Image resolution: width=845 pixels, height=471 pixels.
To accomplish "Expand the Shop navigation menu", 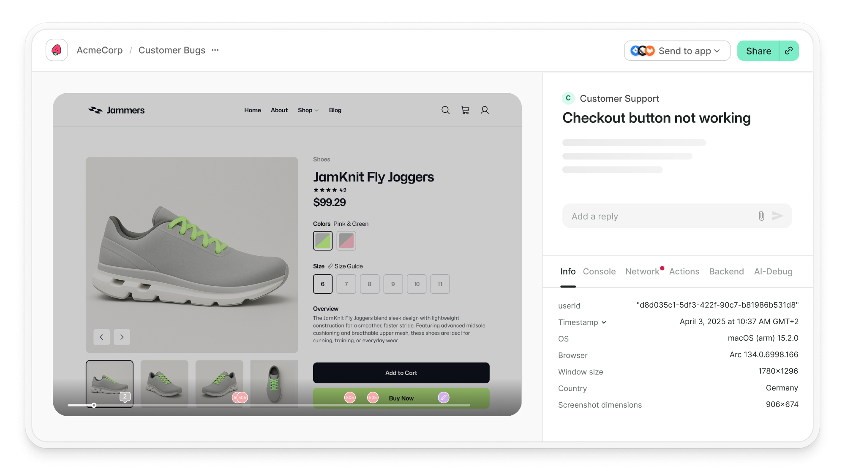I will pyautogui.click(x=308, y=110).
